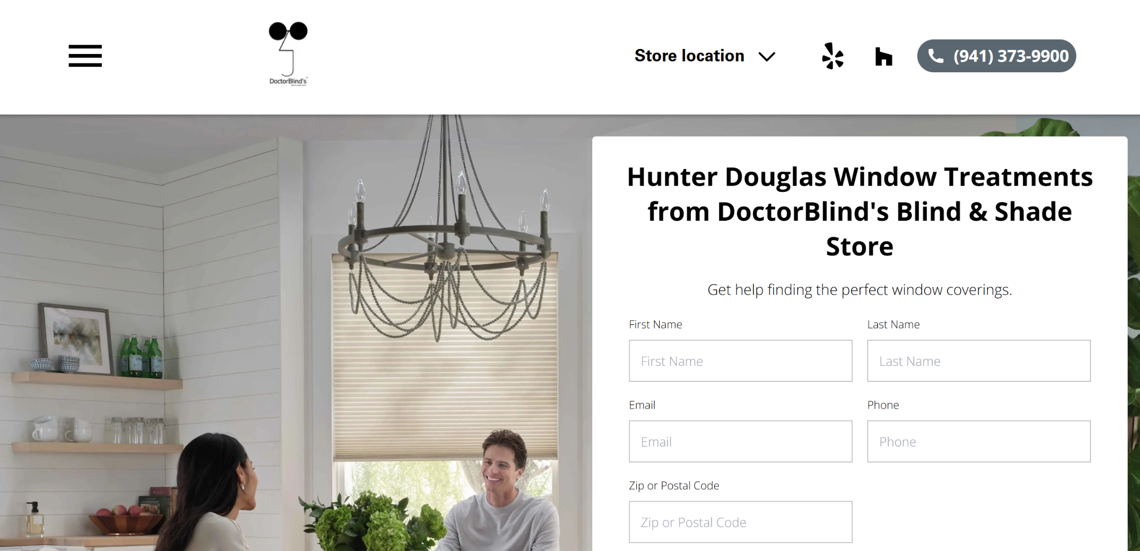Open the Houzz icon link
This screenshot has width=1140, height=551.
click(x=883, y=56)
